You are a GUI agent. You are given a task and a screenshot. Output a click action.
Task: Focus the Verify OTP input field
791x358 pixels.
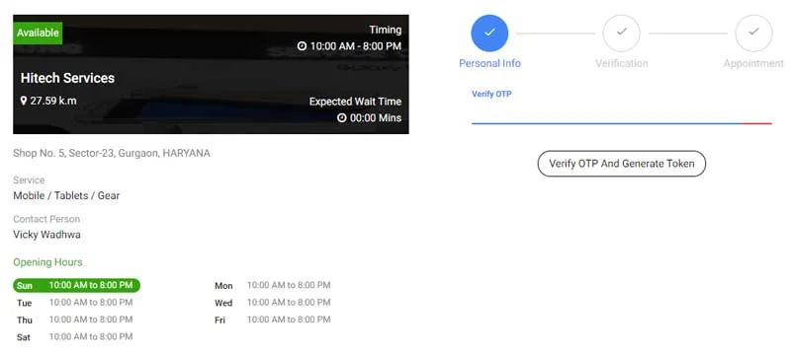point(622,113)
